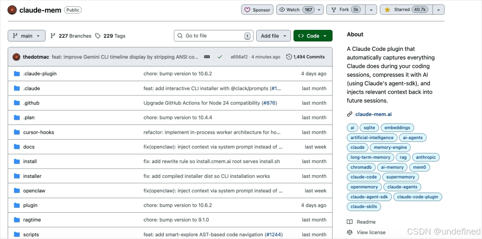Open the Fork options dropdown arrow
The image size is (482, 239).
point(371,10)
